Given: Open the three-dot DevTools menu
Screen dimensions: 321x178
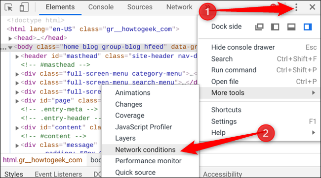Looking at the screenshot, I should [296, 7].
